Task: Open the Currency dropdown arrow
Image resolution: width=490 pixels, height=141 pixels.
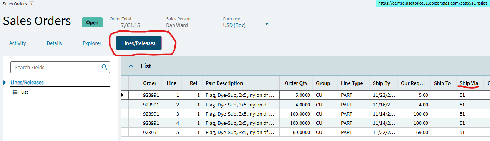Action: [x=267, y=25]
